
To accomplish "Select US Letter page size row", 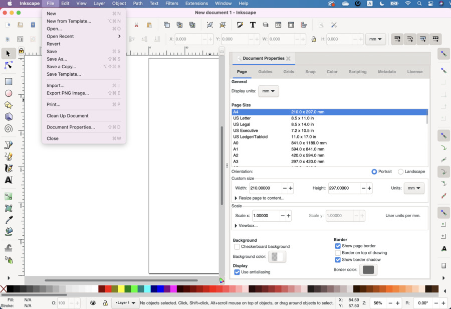I will 330,118.
